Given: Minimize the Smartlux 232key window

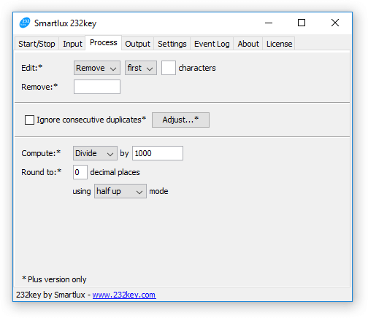Looking at the screenshot, I should [x=269, y=23].
